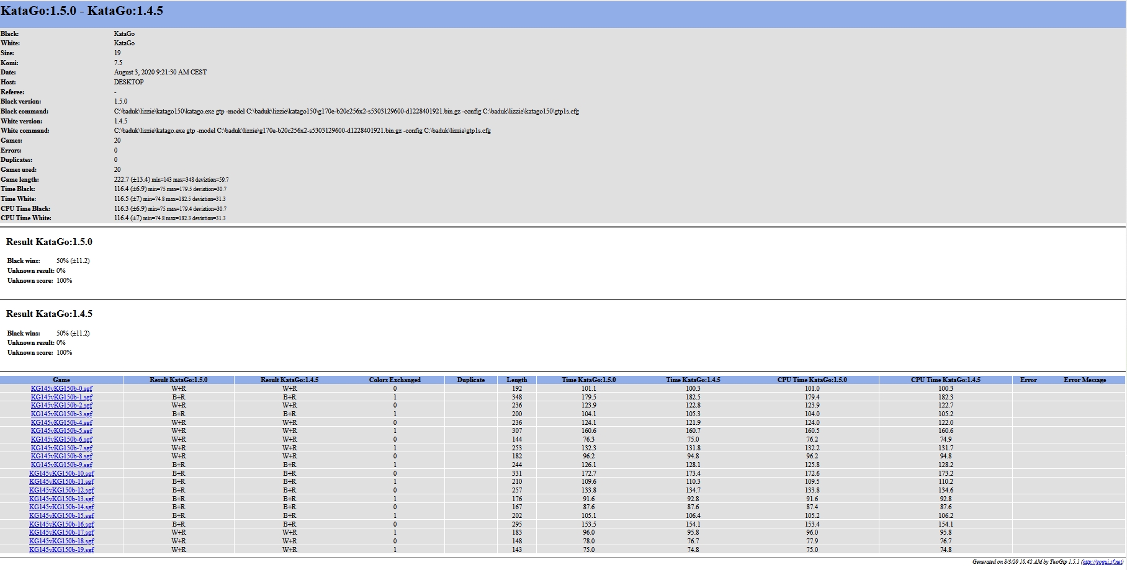The height and width of the screenshot is (570, 1127).
Task: Select the KG145vKG150b-17.sgf link
Action: click(61, 533)
